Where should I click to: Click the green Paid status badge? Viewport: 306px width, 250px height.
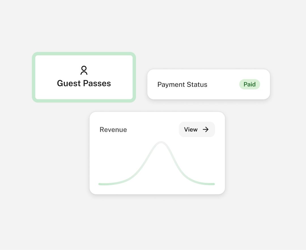coord(250,84)
